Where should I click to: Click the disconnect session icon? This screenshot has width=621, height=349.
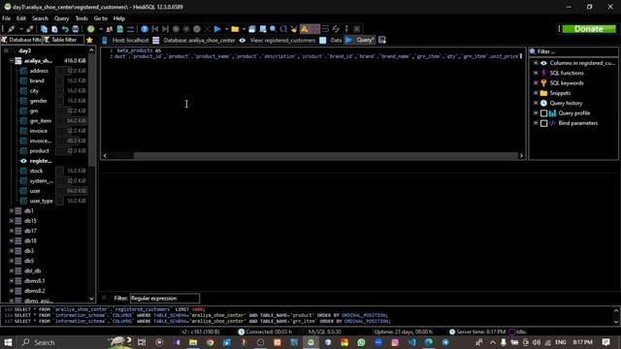30,29
